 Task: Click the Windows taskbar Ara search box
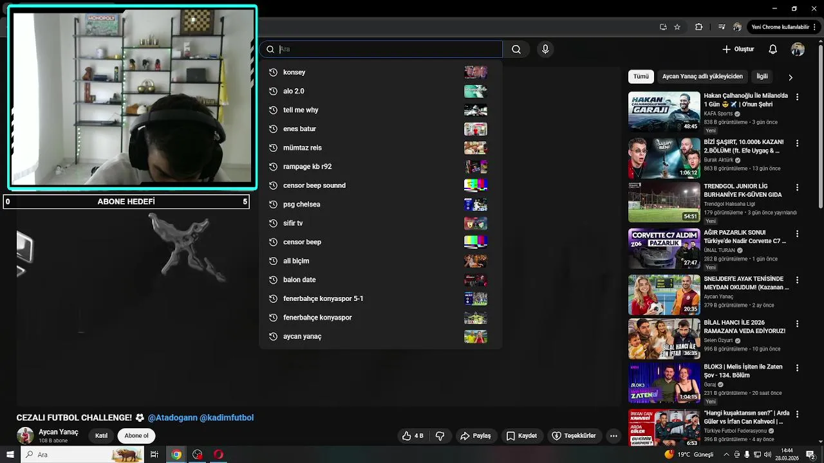click(x=82, y=455)
